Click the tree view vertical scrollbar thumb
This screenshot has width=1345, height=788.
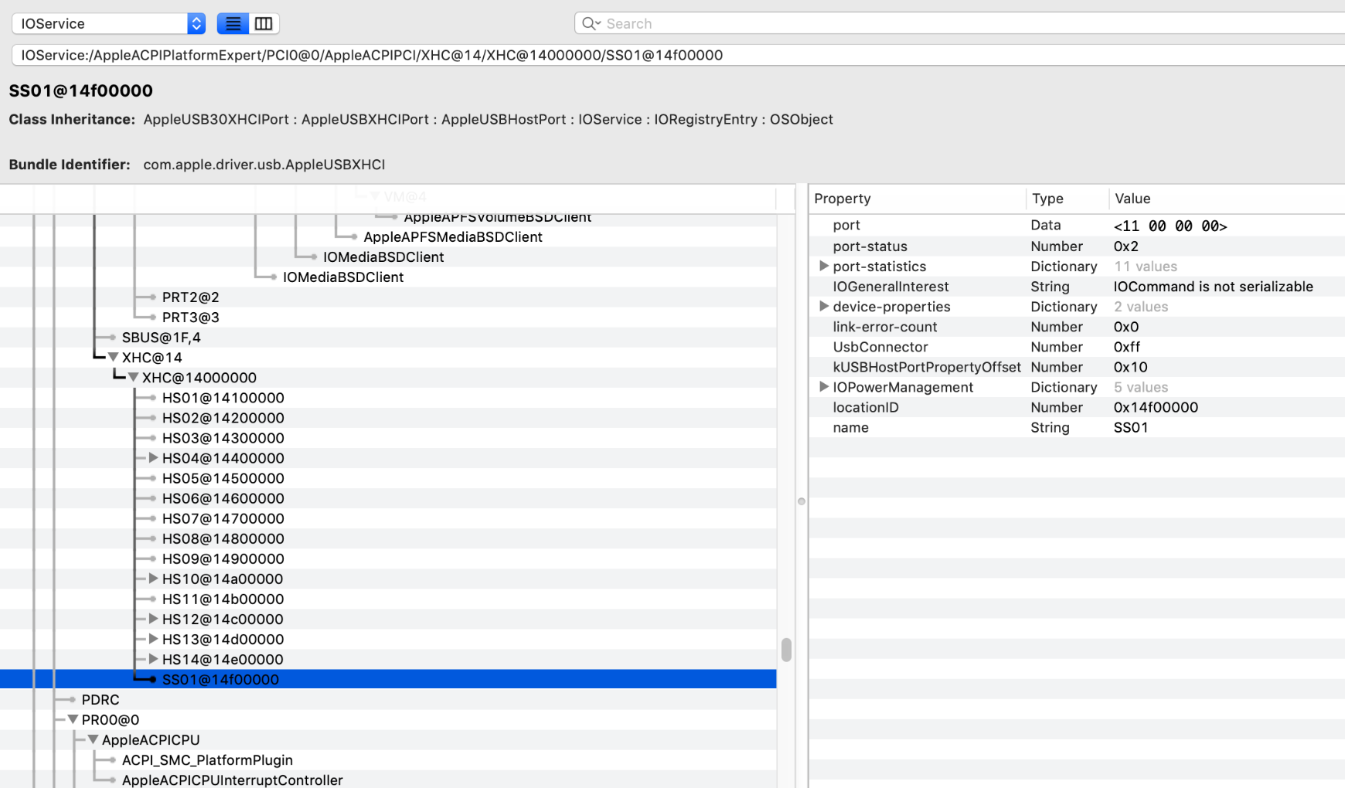tap(786, 650)
